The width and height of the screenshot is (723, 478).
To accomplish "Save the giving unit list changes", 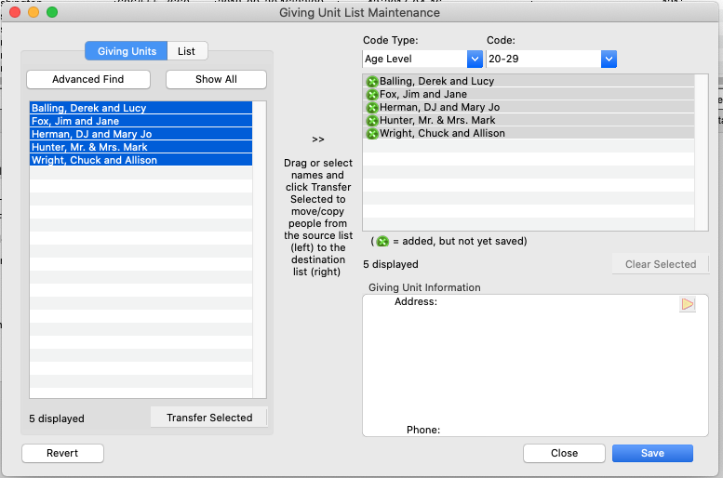I will point(652,454).
